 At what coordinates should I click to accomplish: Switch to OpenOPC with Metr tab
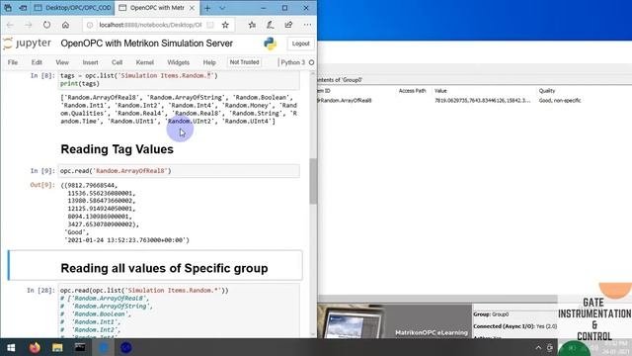tap(157, 8)
